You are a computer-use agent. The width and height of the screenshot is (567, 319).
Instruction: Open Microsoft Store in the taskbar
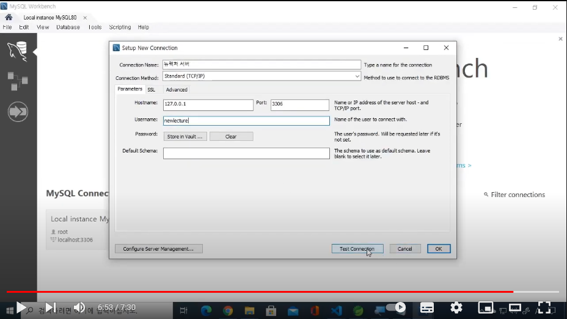point(271,310)
